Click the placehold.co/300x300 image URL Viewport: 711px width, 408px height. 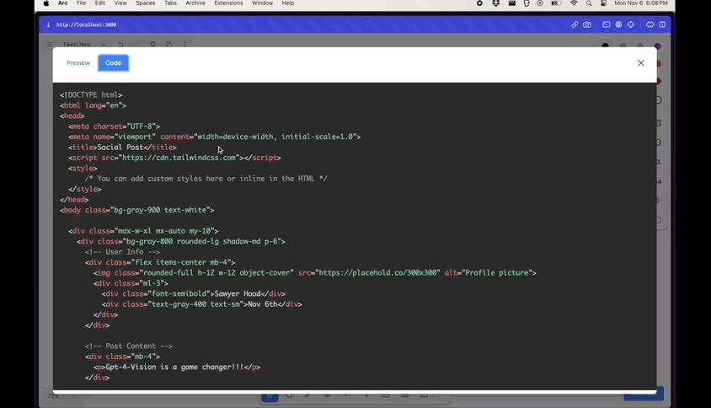pyautogui.click(x=377, y=273)
